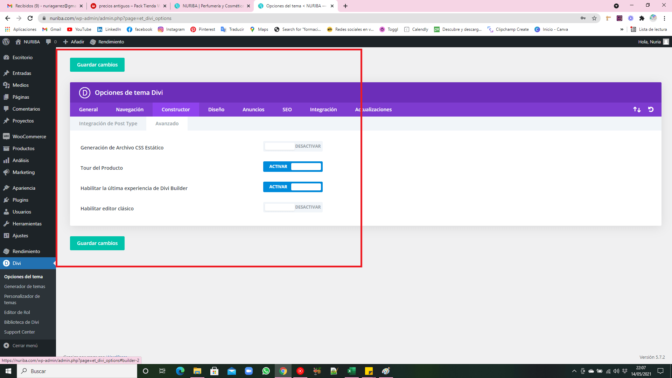Screen dimensions: 672x378
Task: Open Generador de temas link
Action: point(24,286)
